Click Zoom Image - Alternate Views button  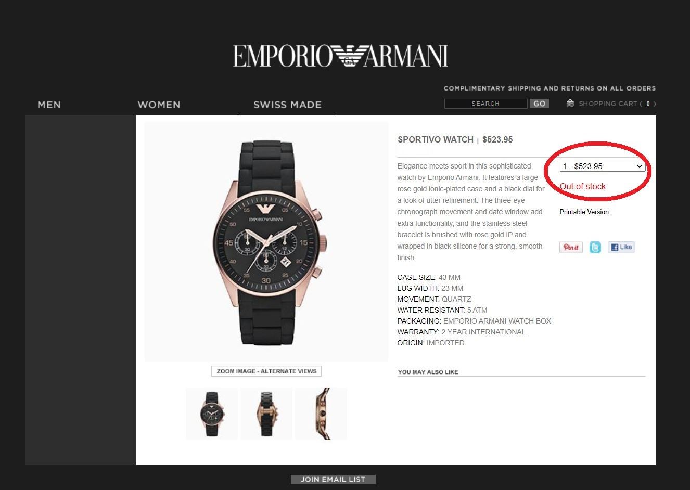(266, 371)
